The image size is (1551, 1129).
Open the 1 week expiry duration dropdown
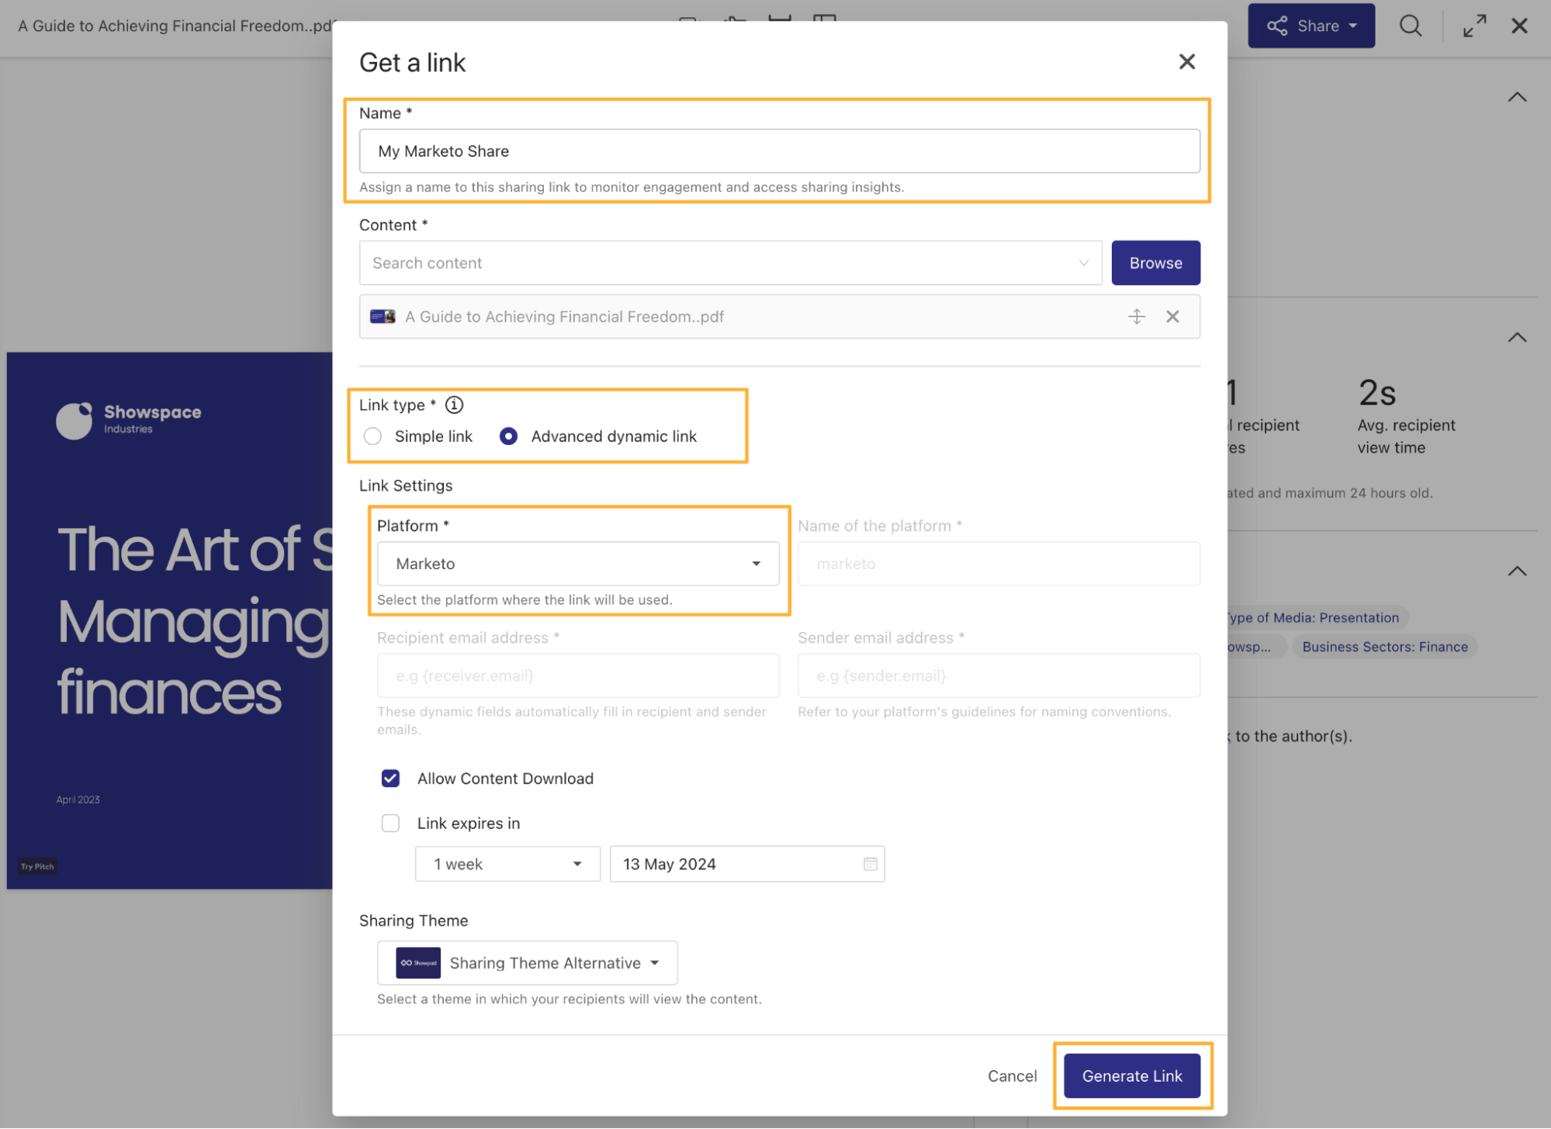[507, 864]
